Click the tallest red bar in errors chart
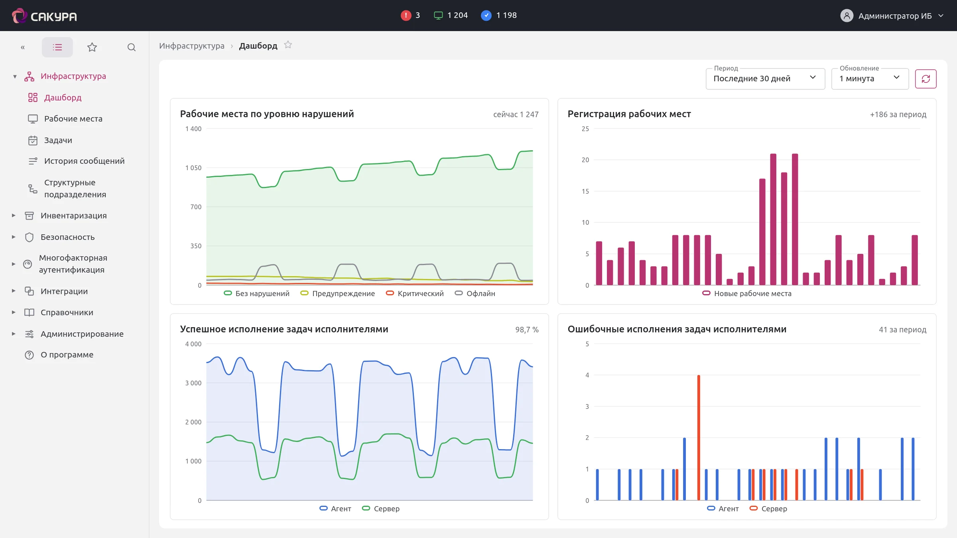 click(699, 438)
